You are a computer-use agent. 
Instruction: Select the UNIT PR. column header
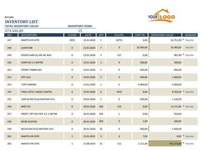140,35
